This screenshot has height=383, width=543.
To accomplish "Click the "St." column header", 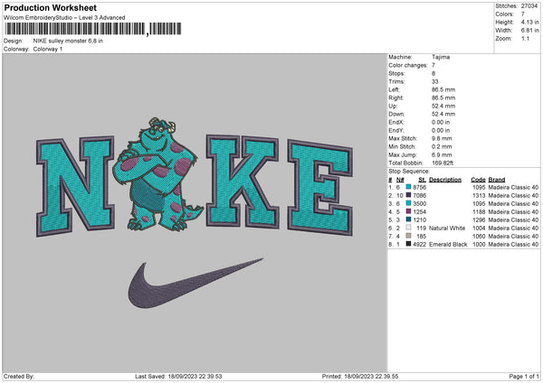I will tap(422, 180).
